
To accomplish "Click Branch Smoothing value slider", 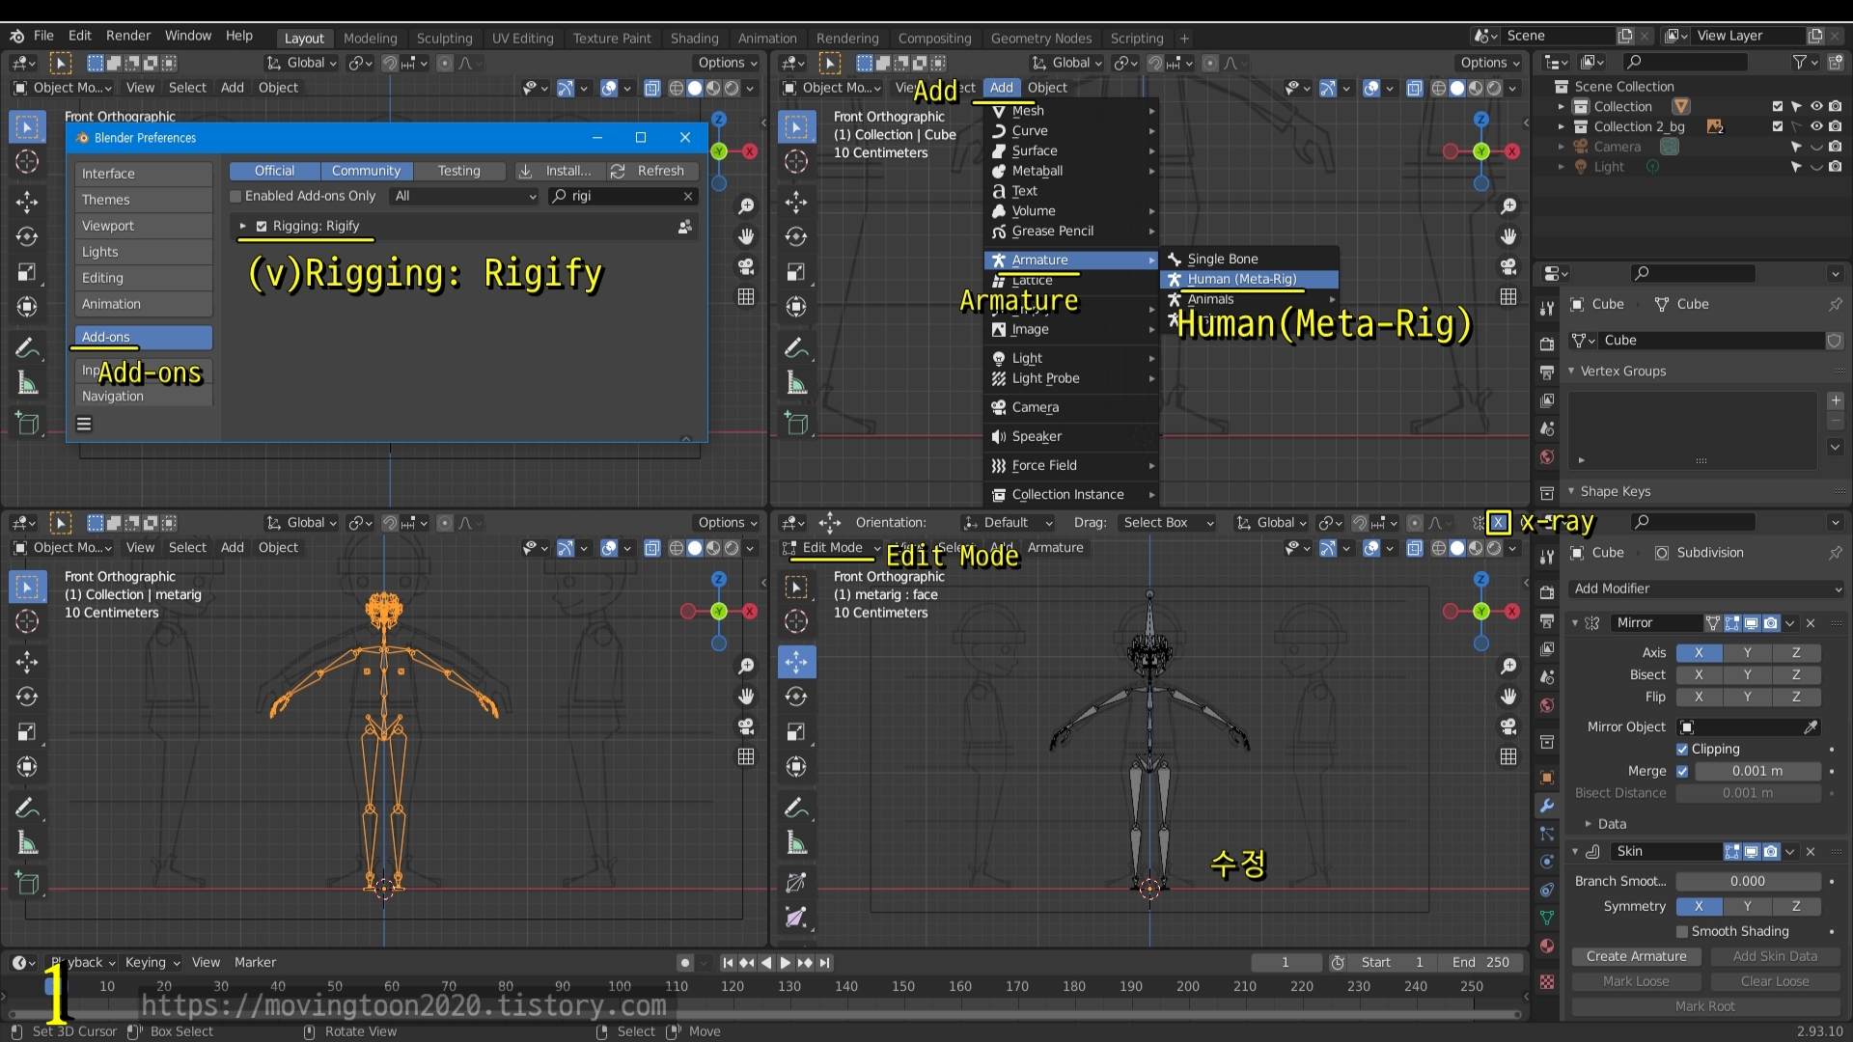I will click(x=1748, y=882).
